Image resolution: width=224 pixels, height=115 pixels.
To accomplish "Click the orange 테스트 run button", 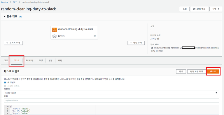I will (213, 71).
